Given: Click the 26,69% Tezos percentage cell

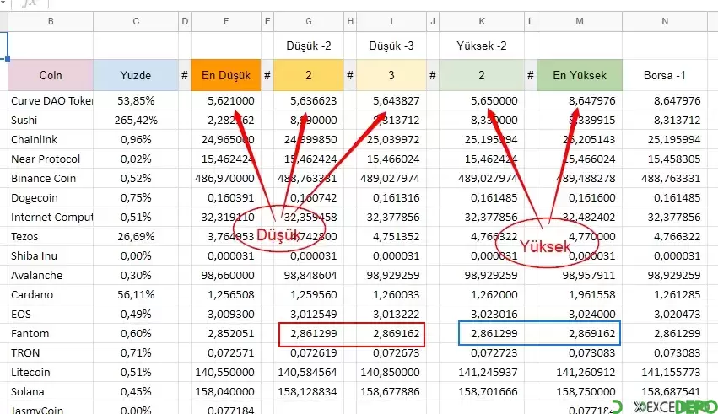Looking at the screenshot, I should coord(136,236).
